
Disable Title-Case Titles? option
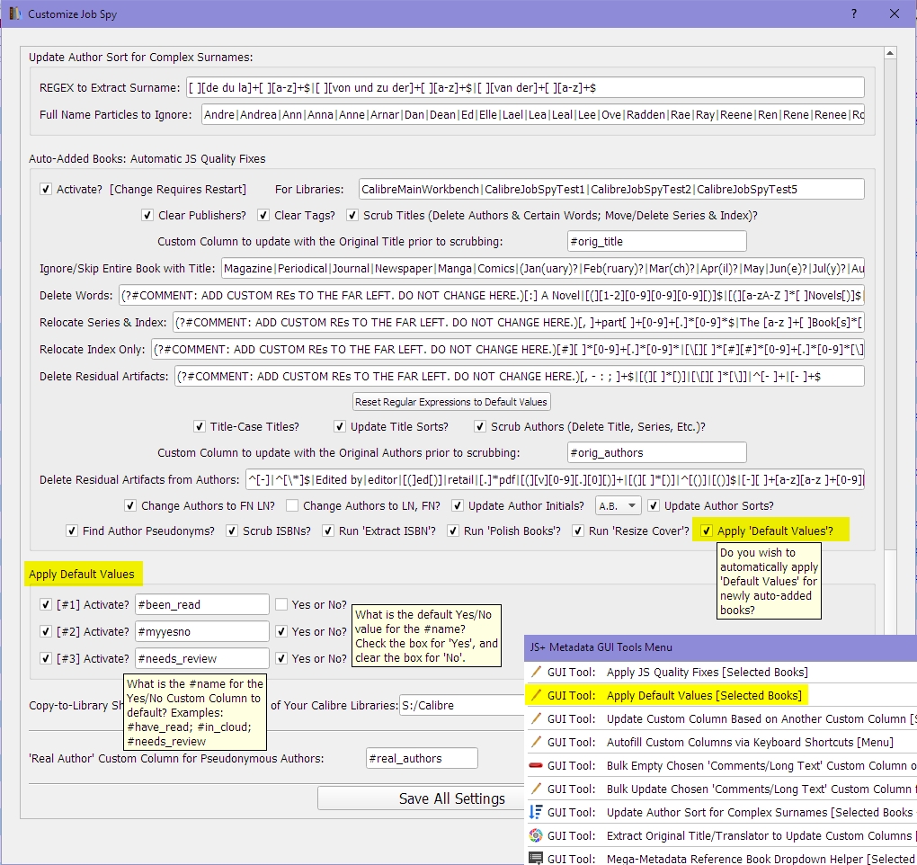(200, 426)
